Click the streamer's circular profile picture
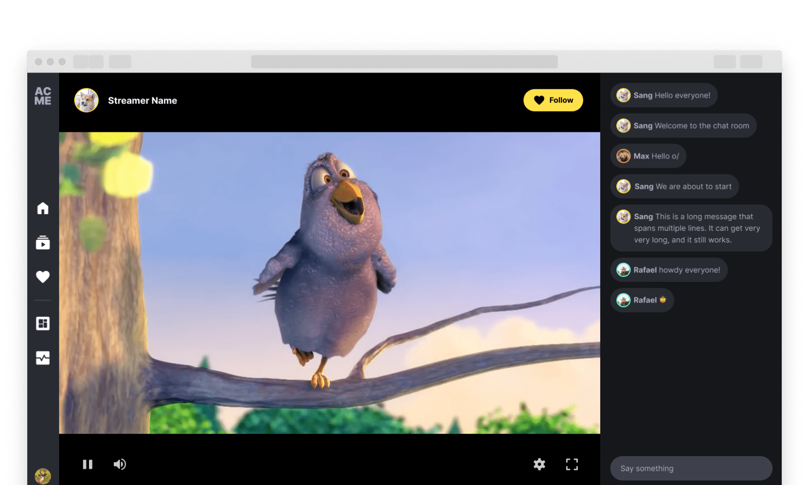The height and width of the screenshot is (485, 809). coord(86,100)
